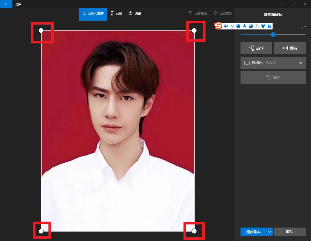The height and width of the screenshot is (241, 311).
Task: Click 保存副本 save a copy
Action: (x=253, y=232)
